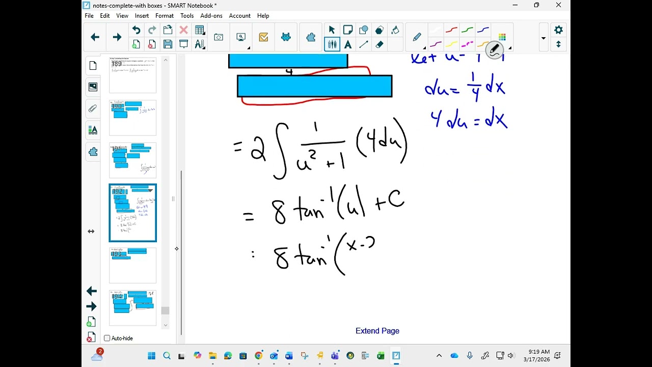Select the Text tool
The height and width of the screenshot is (367, 652).
(348, 44)
